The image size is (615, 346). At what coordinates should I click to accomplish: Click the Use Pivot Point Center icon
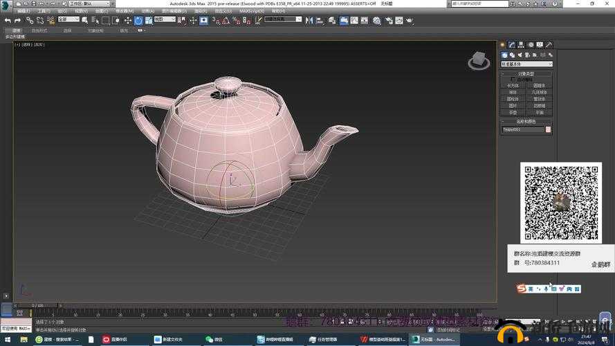(x=182, y=20)
